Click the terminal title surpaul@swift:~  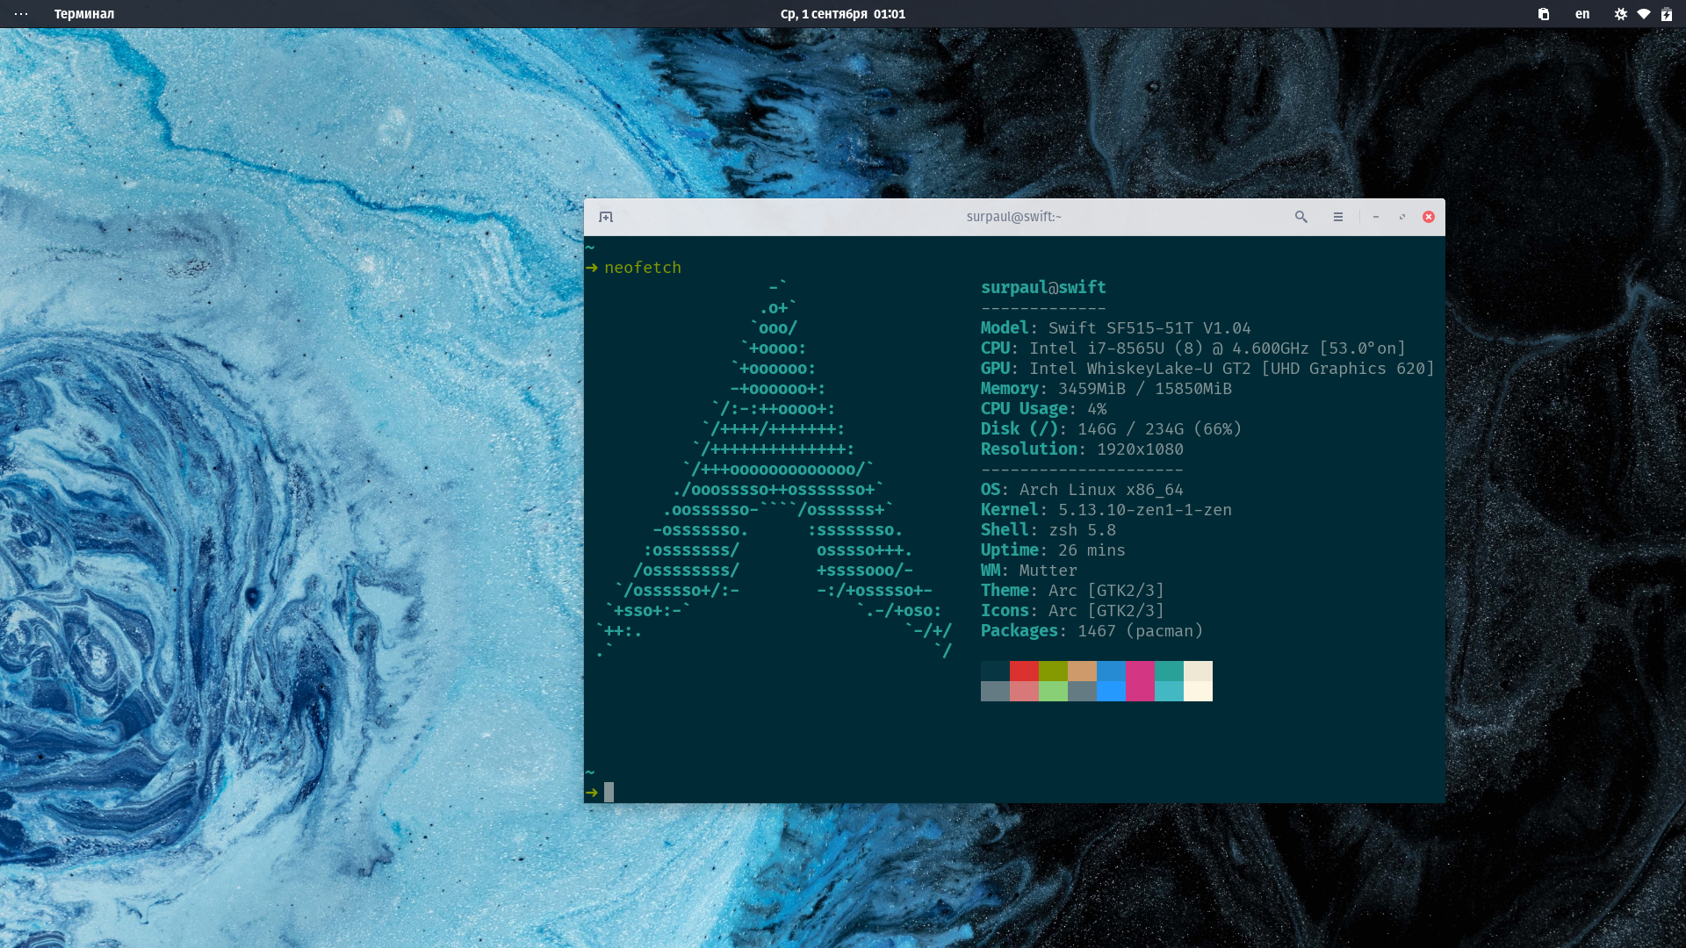[x=1014, y=217]
